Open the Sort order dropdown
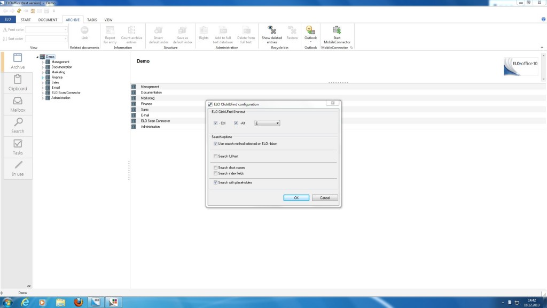 coord(46,38)
